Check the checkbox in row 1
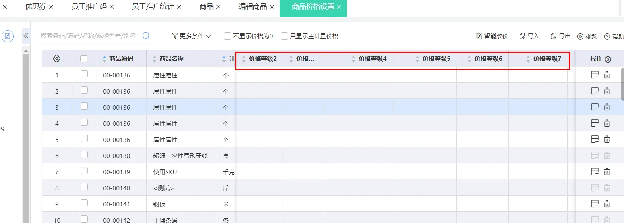This screenshot has height=223, width=624. pos(84,74)
